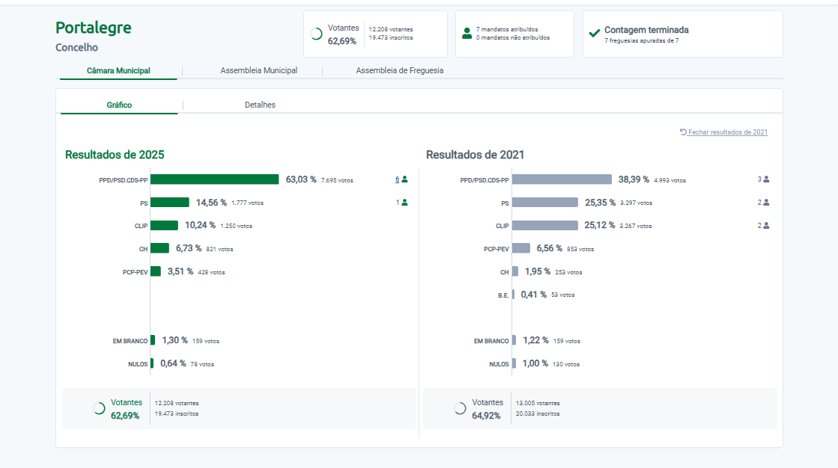Click the Contagem terminada checkmark icon
The width and height of the screenshot is (838, 468).
[595, 34]
